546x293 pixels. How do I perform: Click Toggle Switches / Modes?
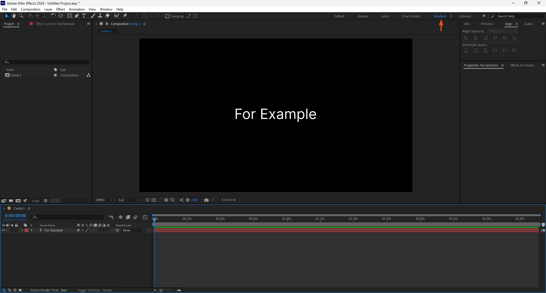click(95, 290)
